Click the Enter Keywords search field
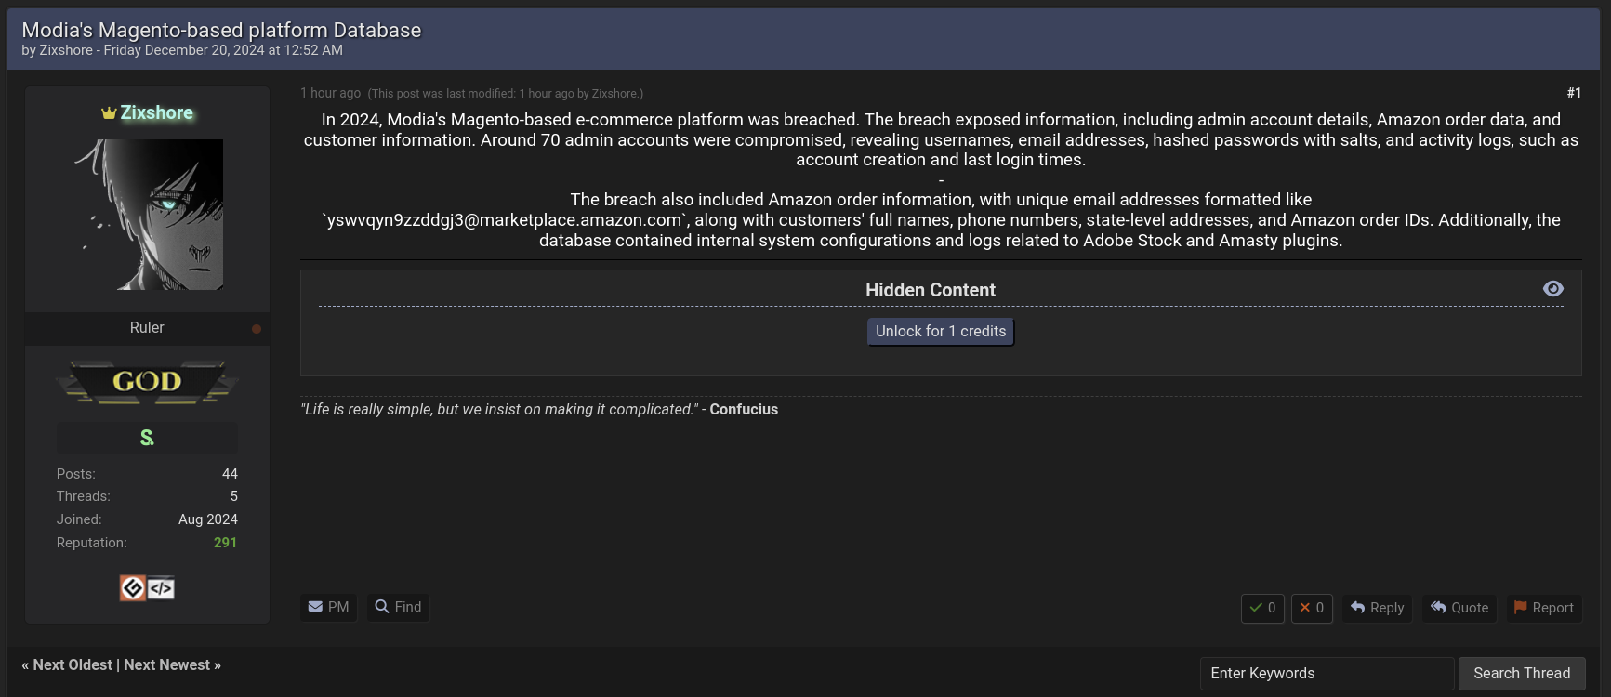 pos(1327,673)
